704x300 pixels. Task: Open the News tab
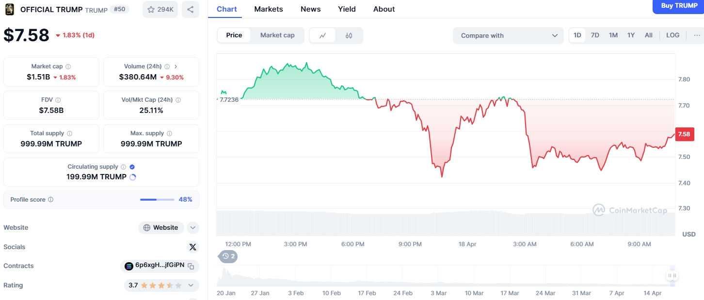coord(310,9)
